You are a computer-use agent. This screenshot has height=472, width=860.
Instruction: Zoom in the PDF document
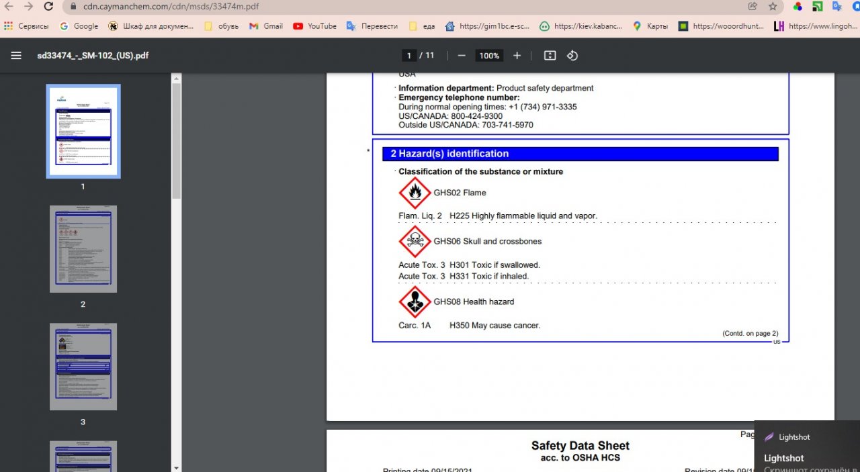click(x=517, y=56)
